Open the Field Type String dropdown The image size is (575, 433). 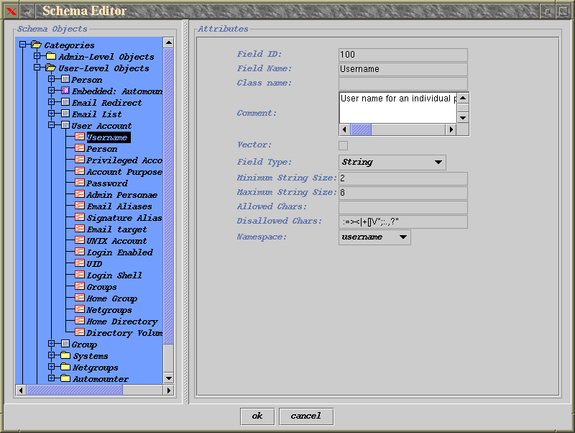click(x=392, y=163)
